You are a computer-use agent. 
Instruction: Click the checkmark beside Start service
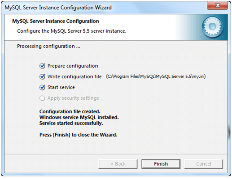(x=42, y=87)
